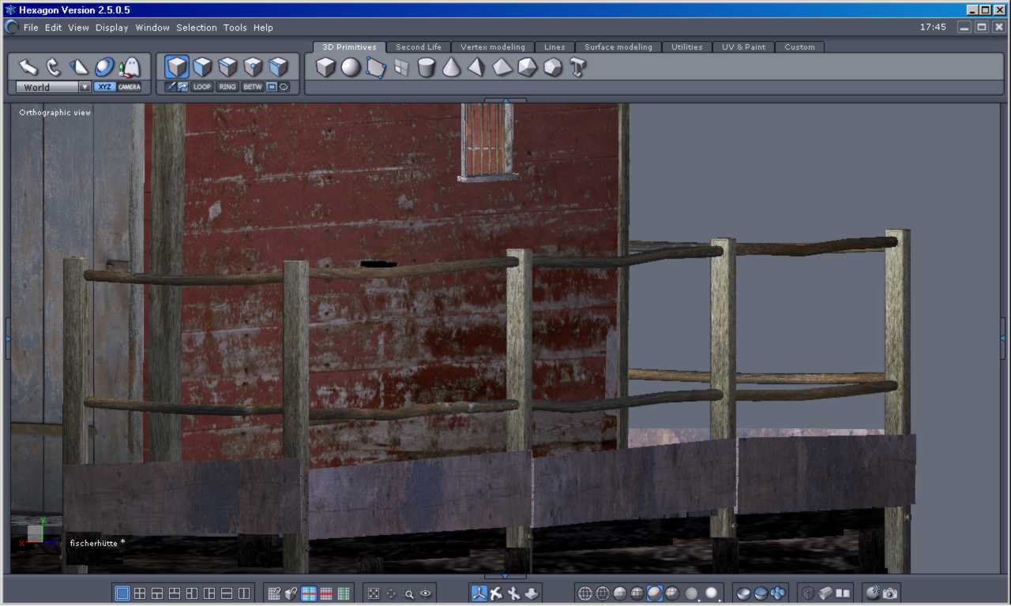Screen dimensions: 1011x606
Task: Add a tetrahedron pyramid primitive
Action: click(476, 67)
